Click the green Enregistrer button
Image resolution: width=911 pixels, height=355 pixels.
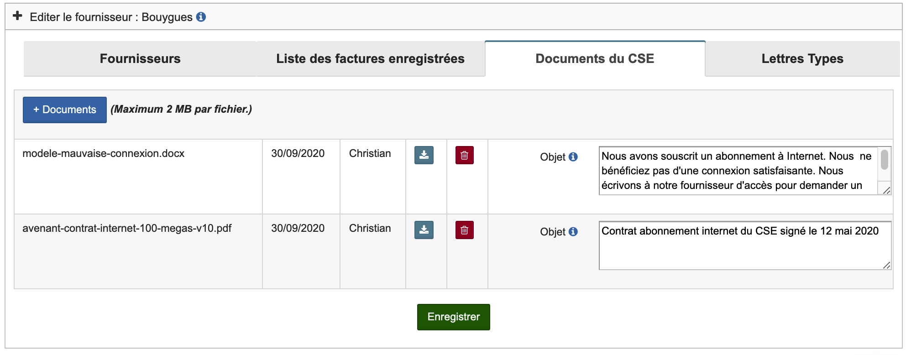[453, 317]
